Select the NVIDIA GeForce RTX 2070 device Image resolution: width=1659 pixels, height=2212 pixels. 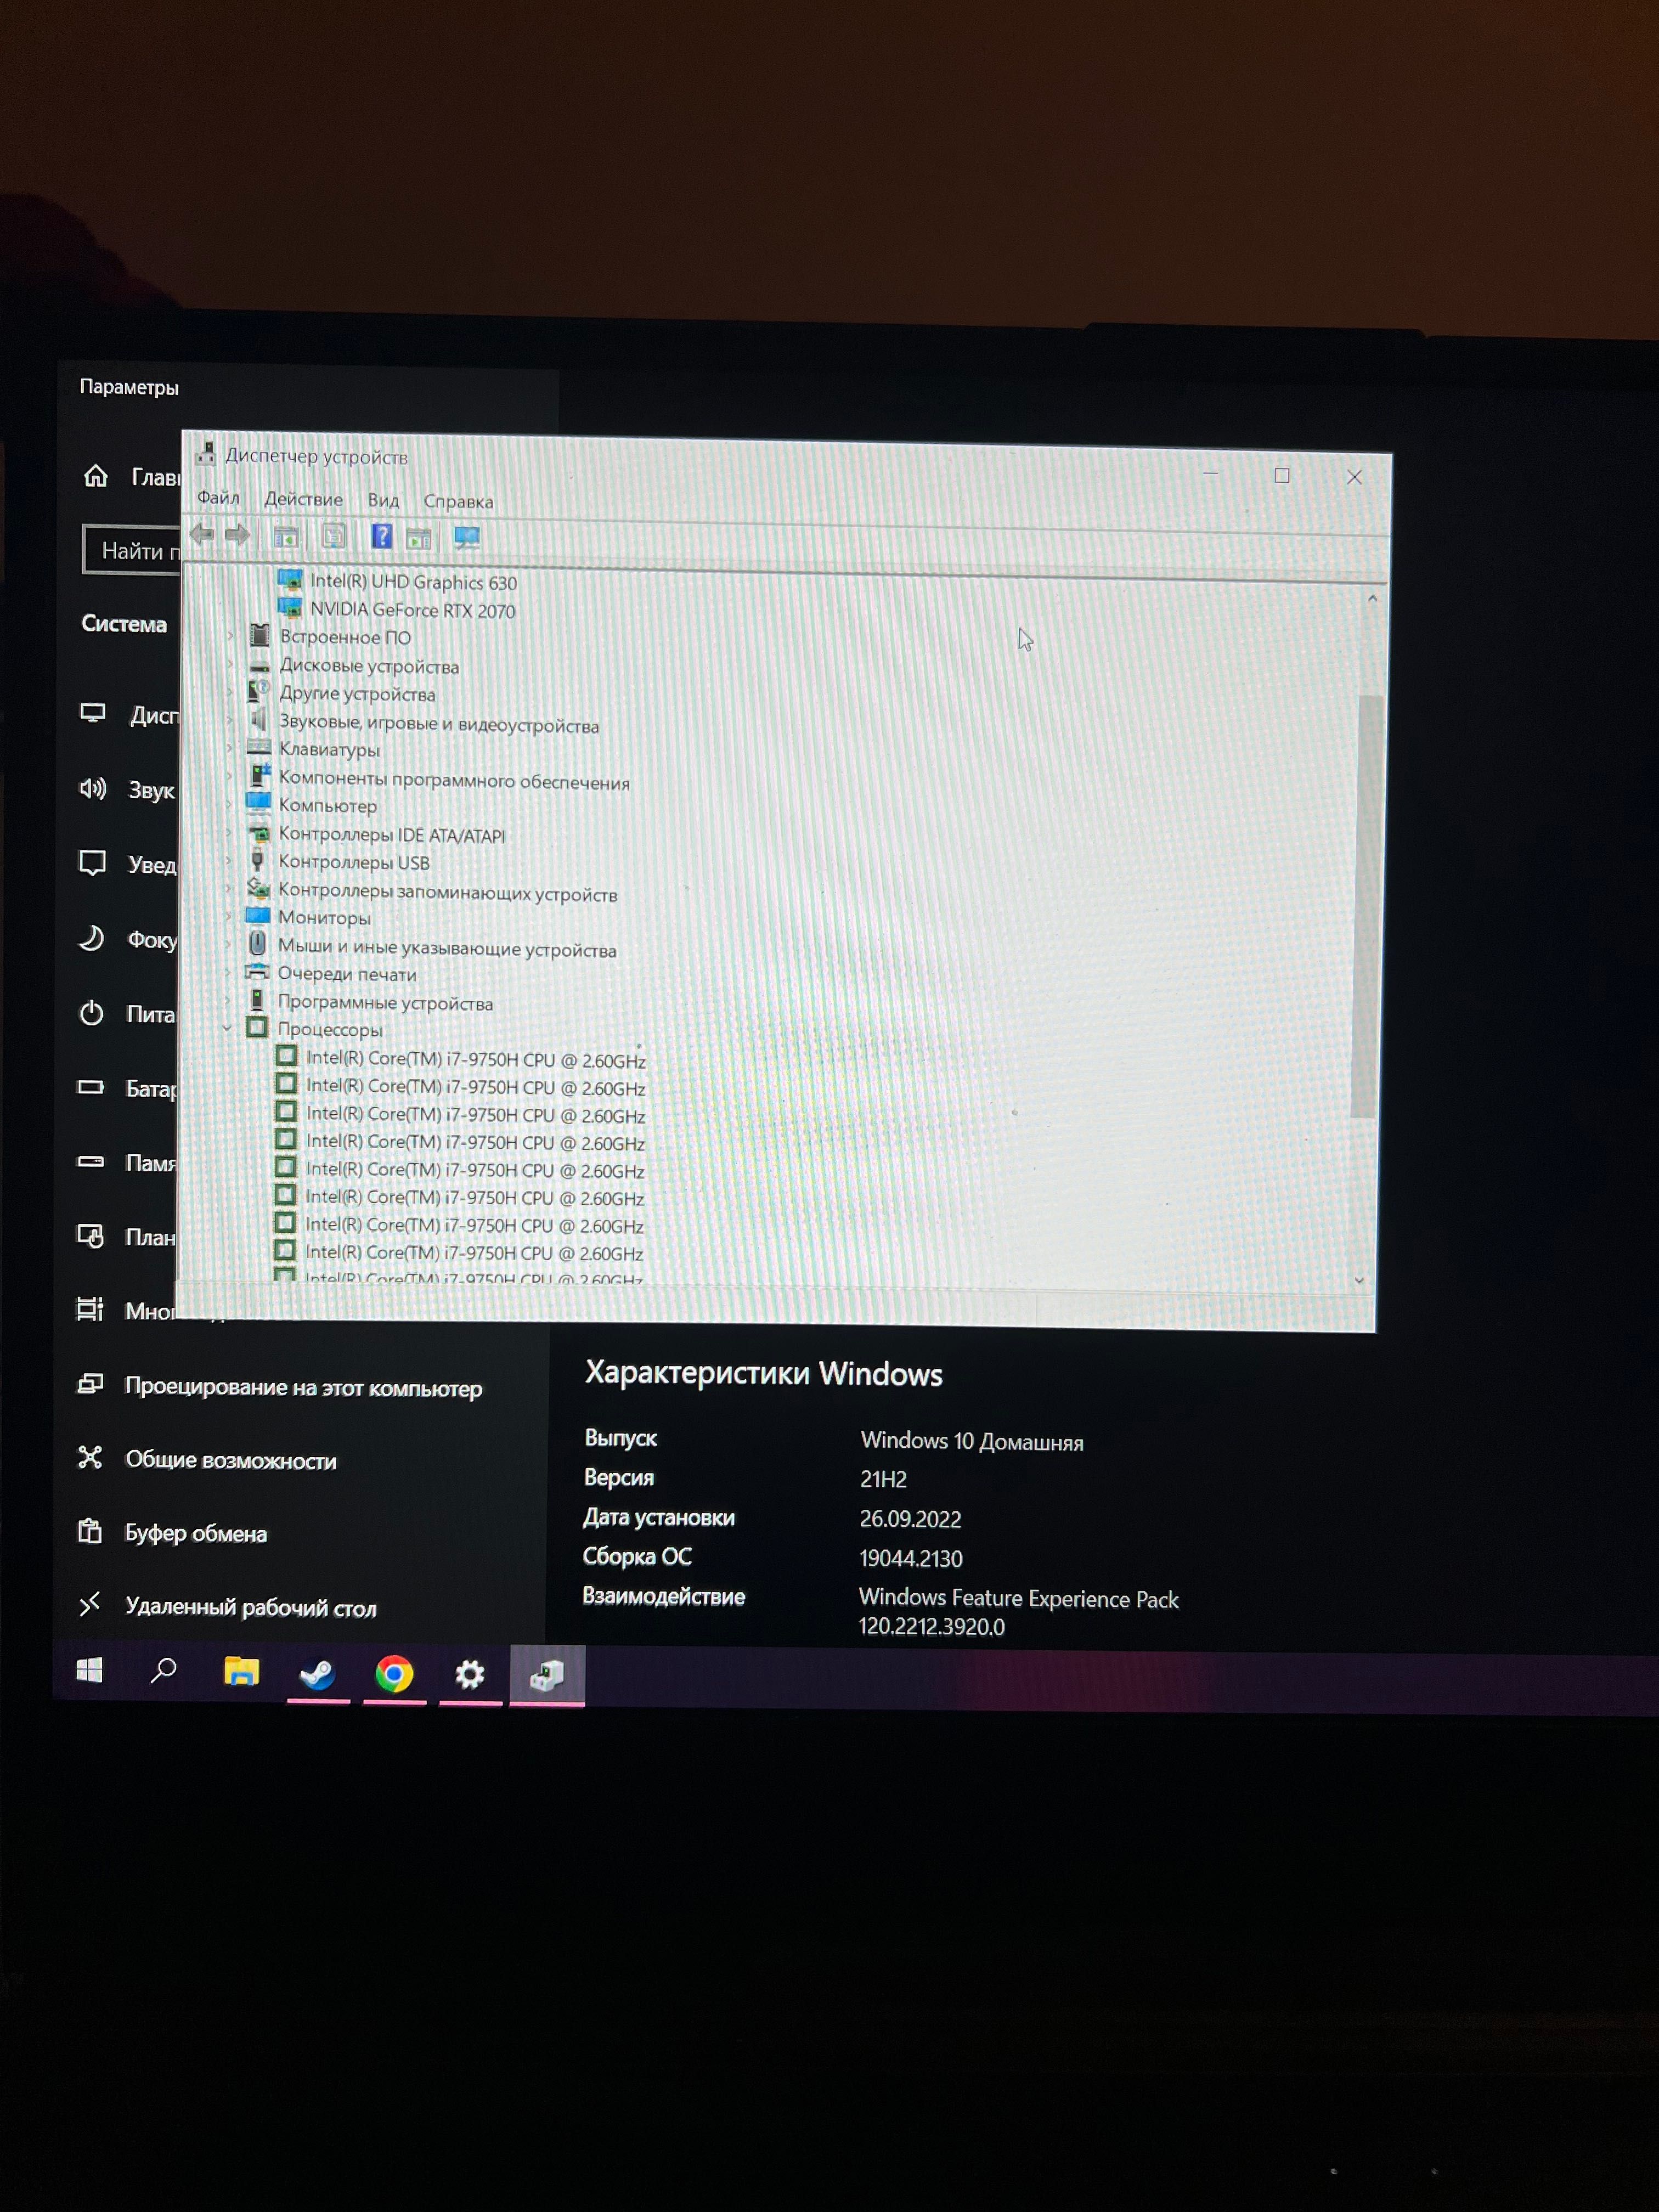412,610
